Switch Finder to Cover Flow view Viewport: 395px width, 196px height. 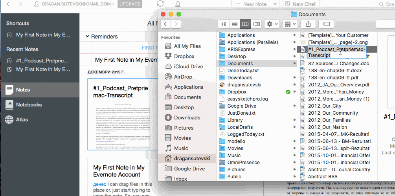tap(256, 24)
